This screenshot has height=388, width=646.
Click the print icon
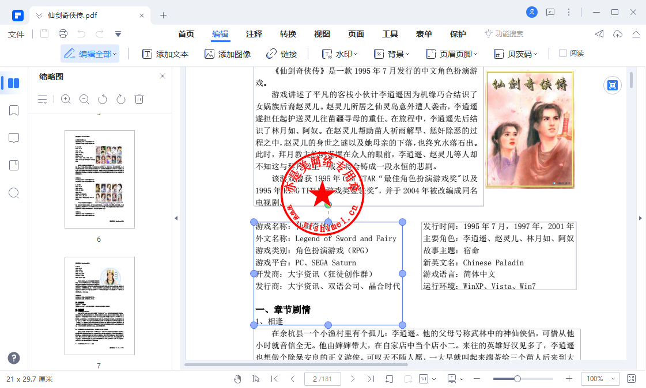pyautogui.click(x=63, y=34)
